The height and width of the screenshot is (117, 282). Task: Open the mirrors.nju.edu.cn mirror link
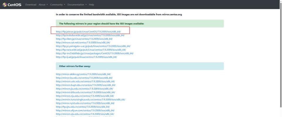coord(85,96)
